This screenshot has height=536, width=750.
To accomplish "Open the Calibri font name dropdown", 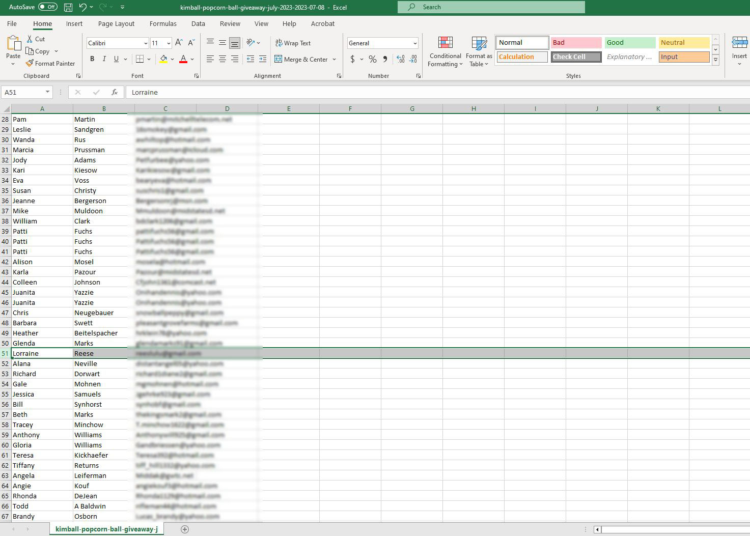I will click(146, 43).
